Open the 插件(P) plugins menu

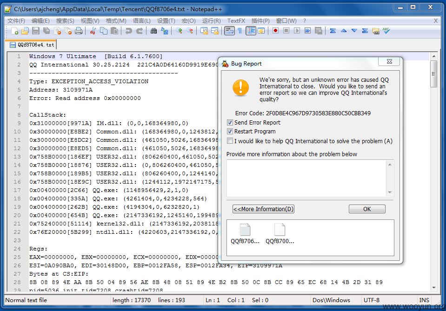point(260,21)
